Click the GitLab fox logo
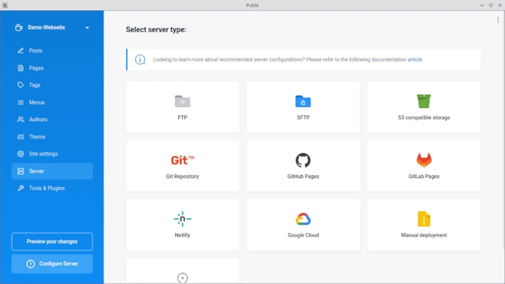The height and width of the screenshot is (284, 505). coord(424,160)
